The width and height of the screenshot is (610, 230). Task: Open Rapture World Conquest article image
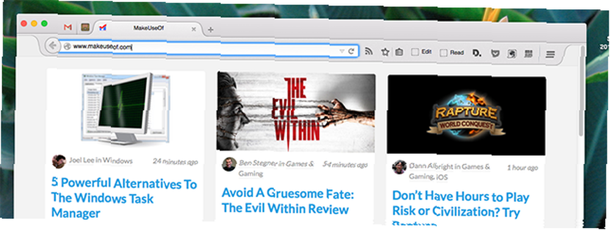pos(466,115)
